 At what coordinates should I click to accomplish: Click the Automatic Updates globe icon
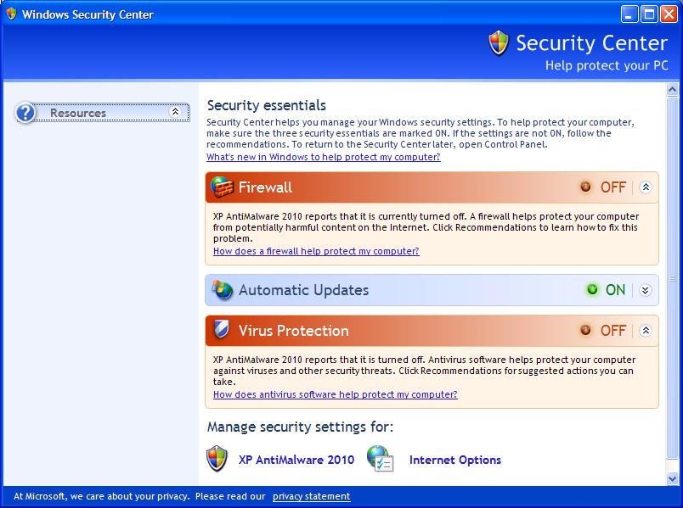[x=223, y=290]
